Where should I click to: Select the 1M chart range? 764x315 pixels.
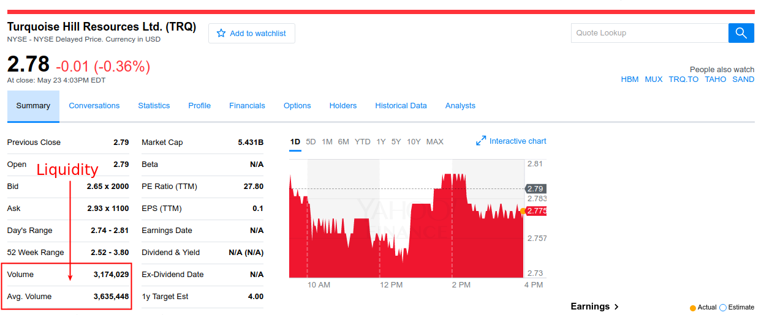coord(327,142)
